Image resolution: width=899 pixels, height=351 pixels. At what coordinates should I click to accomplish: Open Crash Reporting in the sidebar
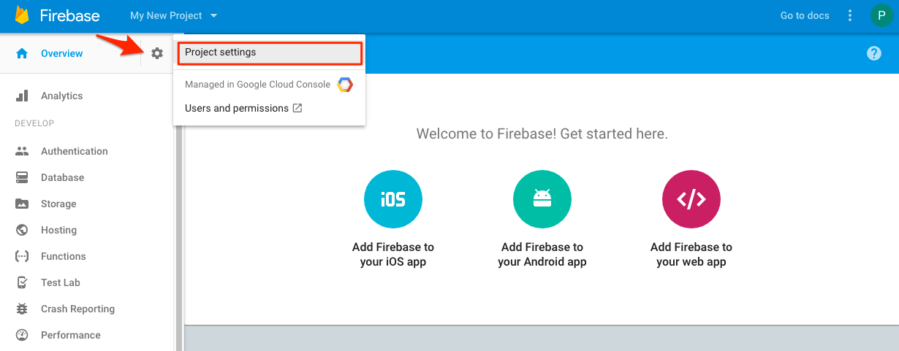point(77,309)
